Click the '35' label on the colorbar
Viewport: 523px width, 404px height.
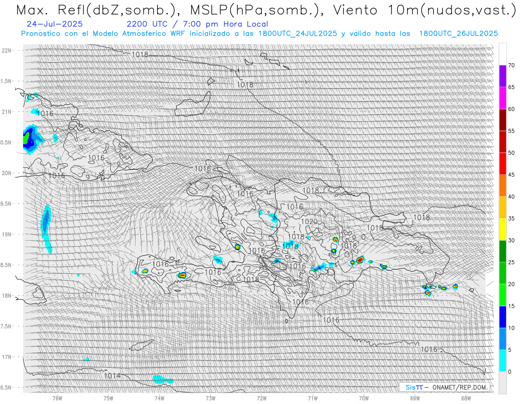click(511, 218)
